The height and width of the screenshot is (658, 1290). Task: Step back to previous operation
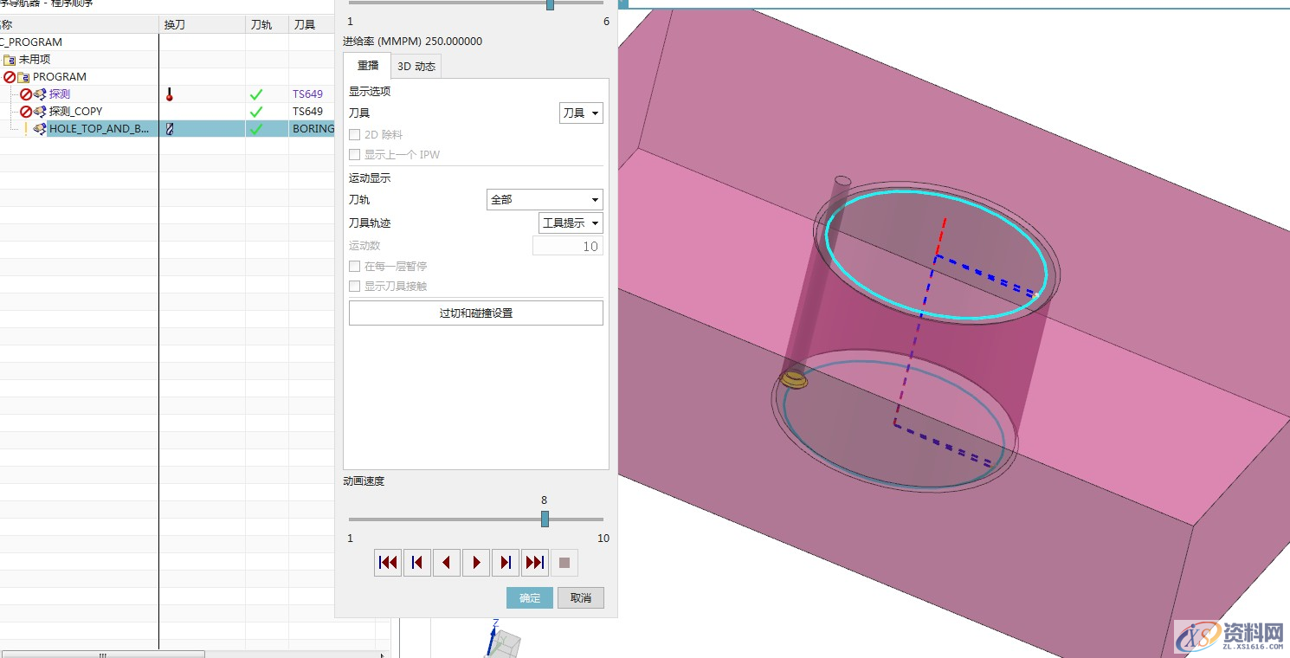[417, 563]
